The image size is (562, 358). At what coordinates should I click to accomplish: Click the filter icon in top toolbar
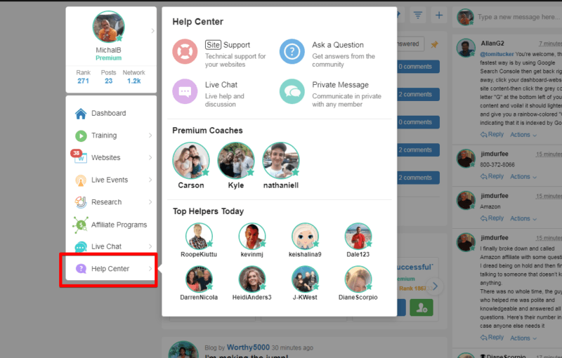point(418,15)
